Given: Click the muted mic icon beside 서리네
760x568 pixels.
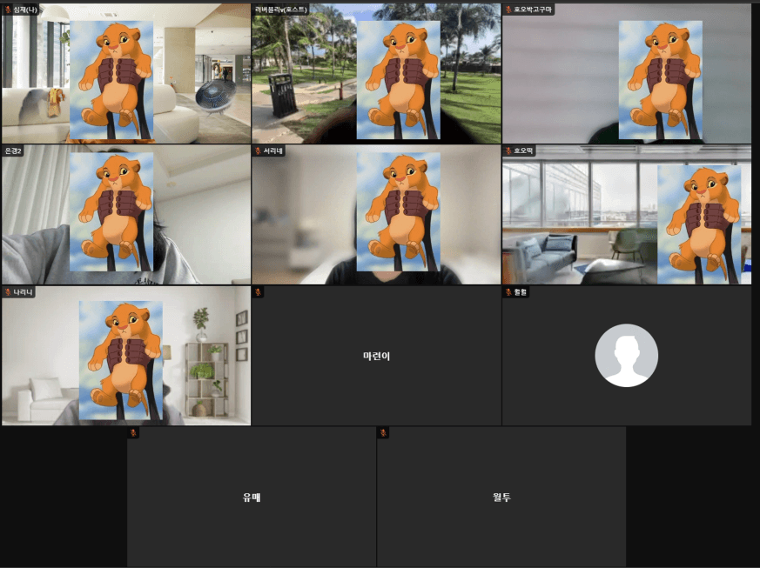Looking at the screenshot, I should click(x=258, y=151).
